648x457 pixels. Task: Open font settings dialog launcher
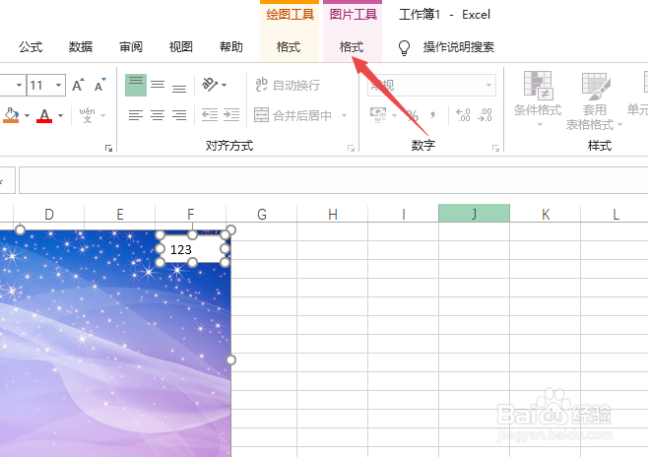click(x=108, y=148)
